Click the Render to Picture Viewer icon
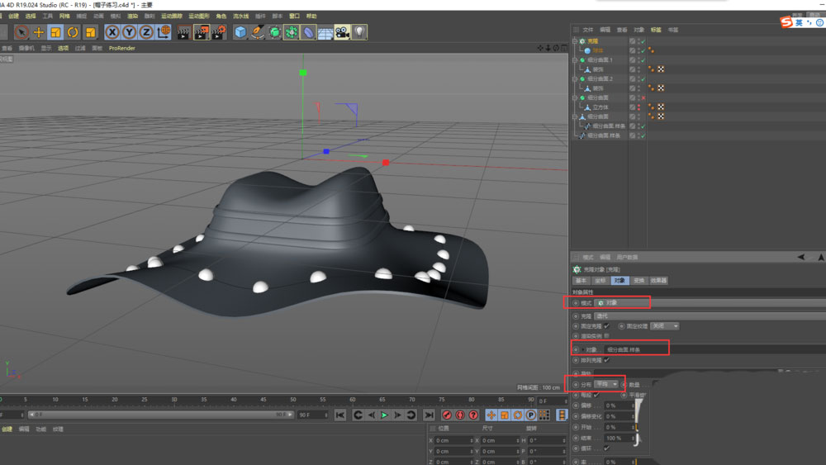The width and height of the screenshot is (826, 465). click(x=201, y=32)
